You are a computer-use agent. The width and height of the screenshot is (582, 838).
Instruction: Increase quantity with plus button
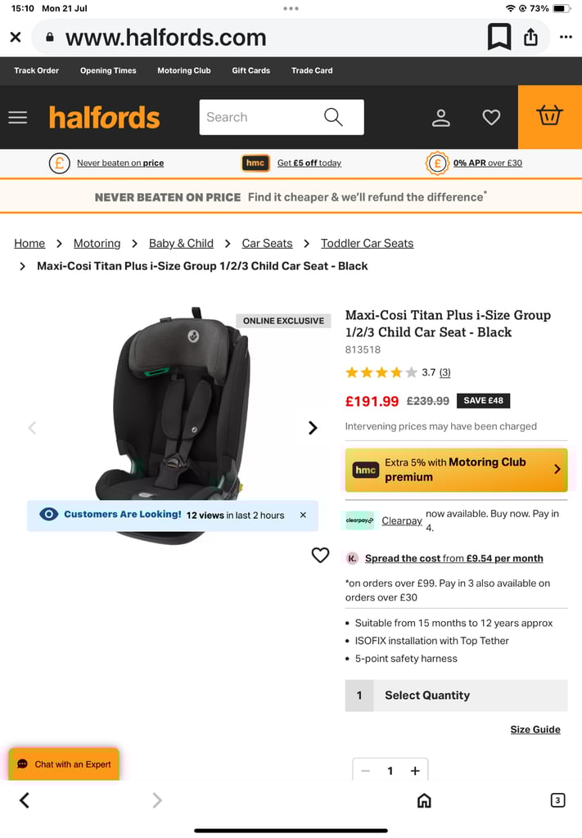(415, 771)
